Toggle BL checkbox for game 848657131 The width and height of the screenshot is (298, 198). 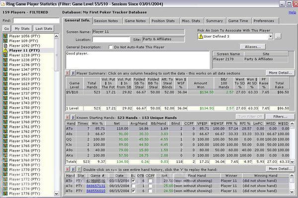133,186
